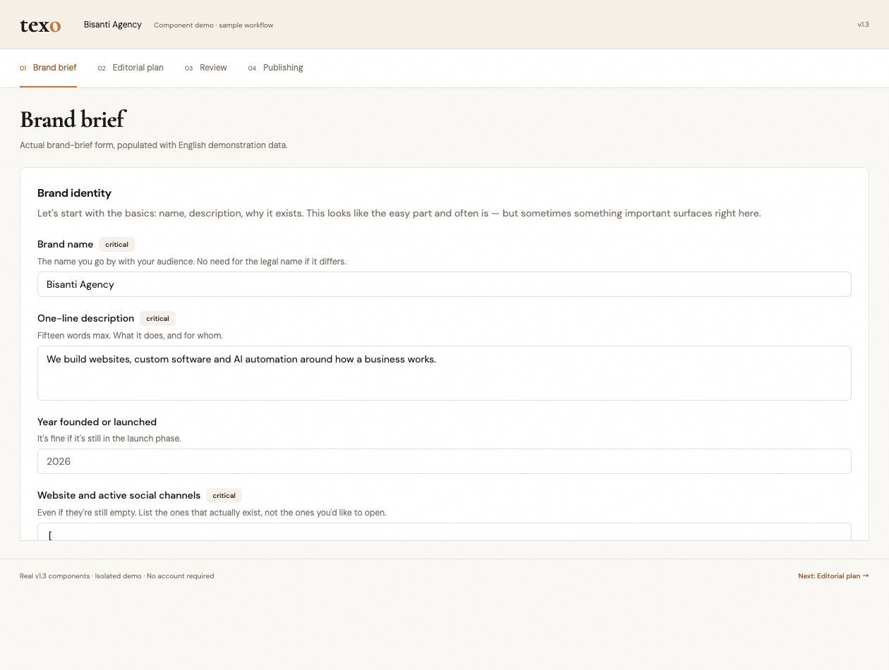889x670 pixels.
Task: Click the Brand identity section title
Action: [x=74, y=193]
